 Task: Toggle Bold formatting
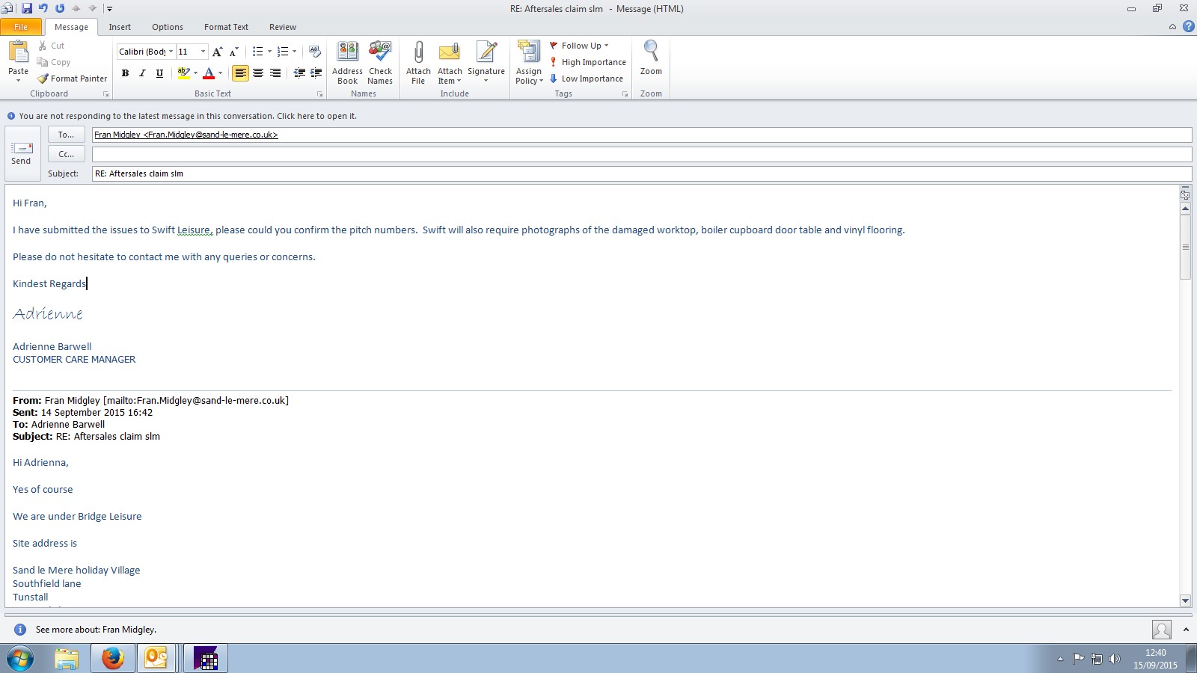click(x=125, y=73)
